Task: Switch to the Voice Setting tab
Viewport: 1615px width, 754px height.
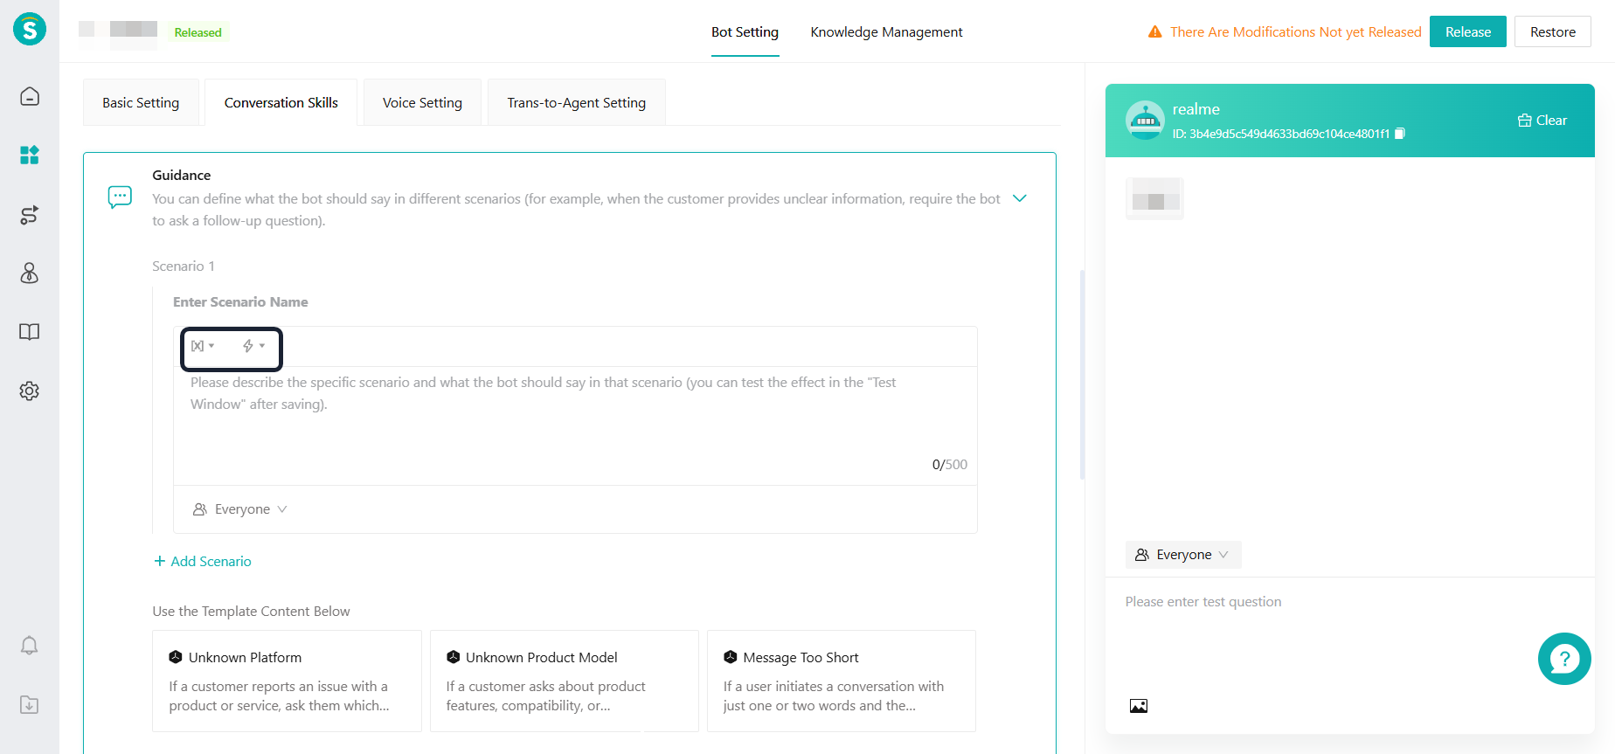Action: 422,103
